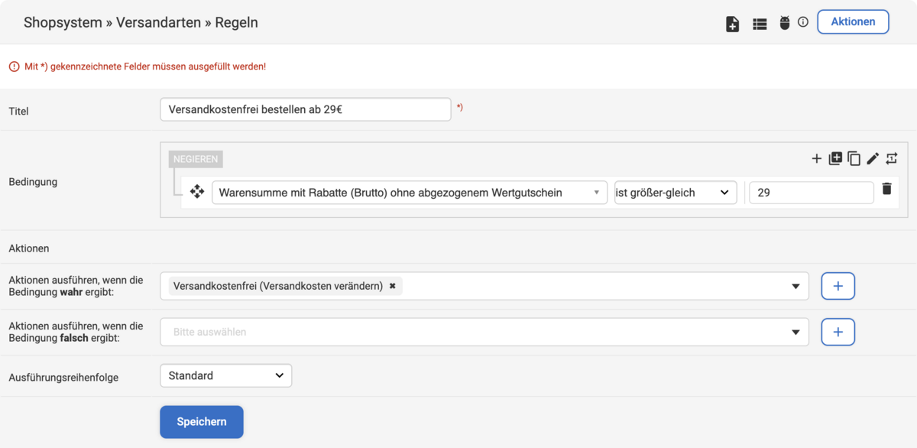Add a condition group icon
The width and height of the screenshot is (917, 448).
pos(835,158)
